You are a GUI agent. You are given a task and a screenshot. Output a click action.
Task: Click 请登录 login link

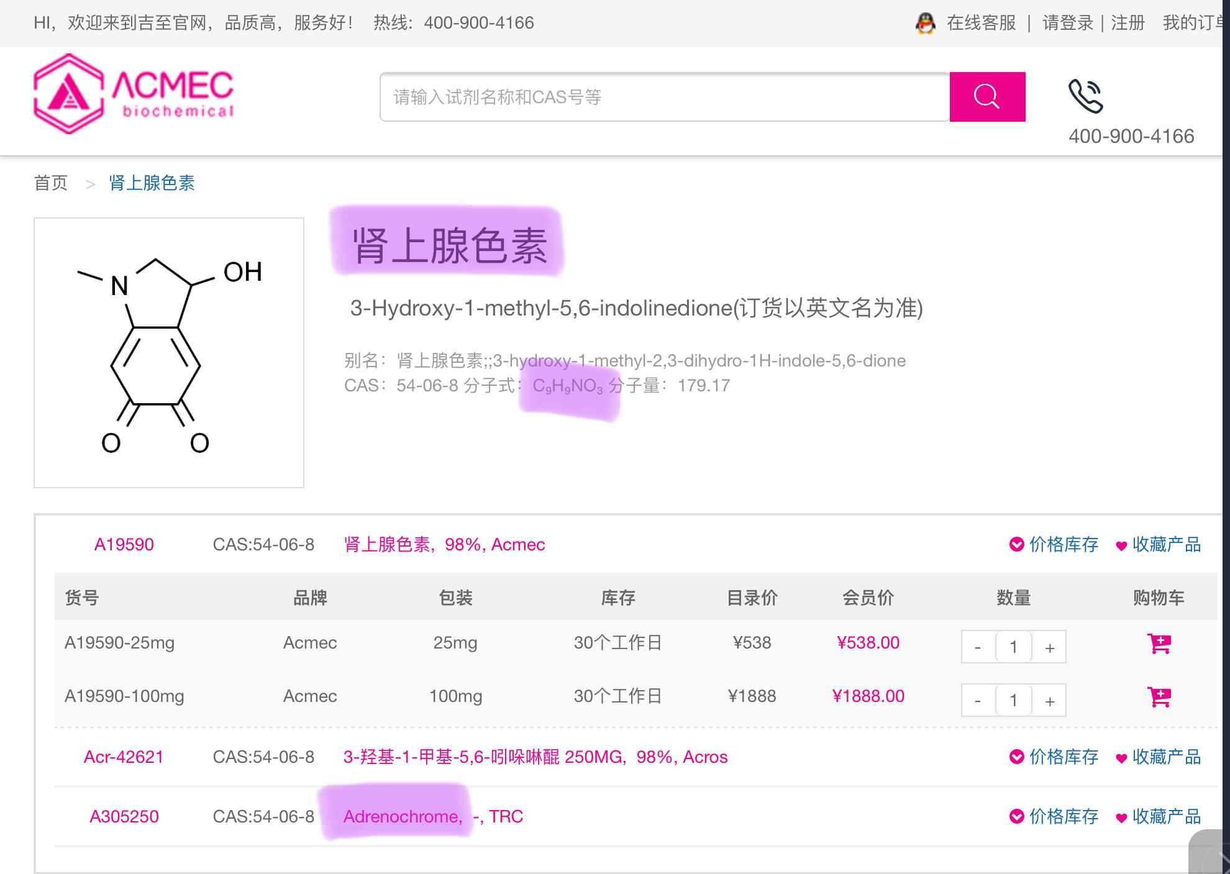[x=1068, y=23]
